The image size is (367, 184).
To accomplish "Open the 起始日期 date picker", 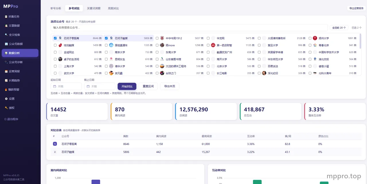I will (x=66, y=86).
